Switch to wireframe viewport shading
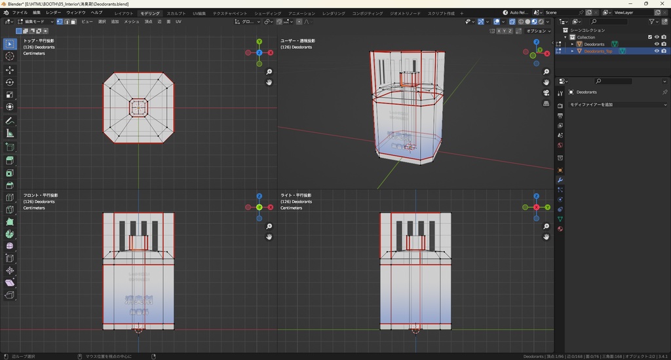671x360 pixels. click(x=521, y=22)
